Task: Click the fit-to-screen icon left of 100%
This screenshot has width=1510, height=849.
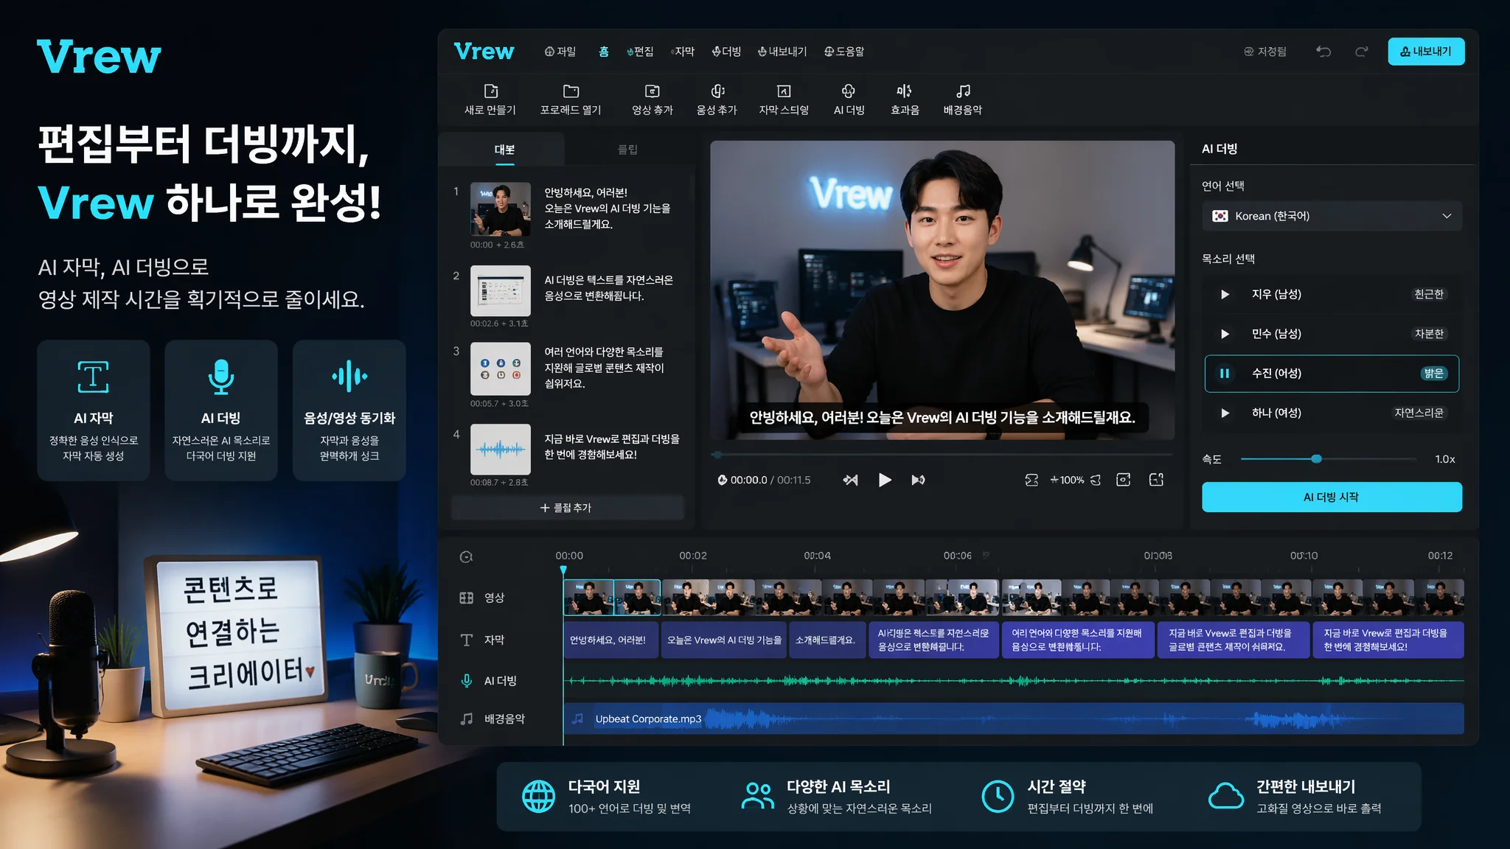Action: [x=1031, y=480]
